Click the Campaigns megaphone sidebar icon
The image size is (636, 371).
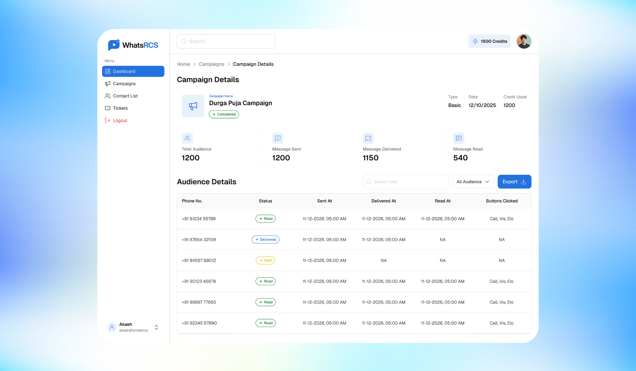pos(107,83)
